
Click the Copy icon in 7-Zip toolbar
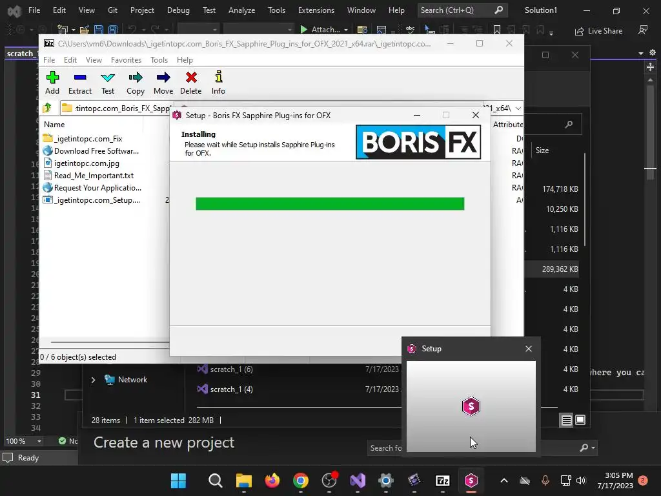pyautogui.click(x=136, y=83)
